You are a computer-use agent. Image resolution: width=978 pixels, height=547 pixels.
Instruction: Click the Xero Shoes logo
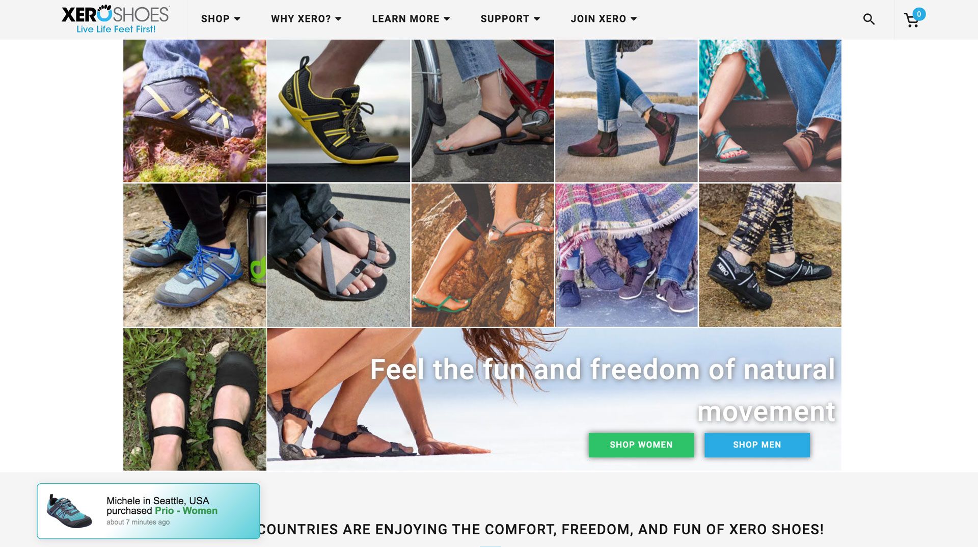click(x=116, y=14)
